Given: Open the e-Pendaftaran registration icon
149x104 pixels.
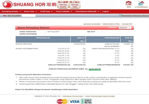Looking at the screenshot, I should (141, 4).
